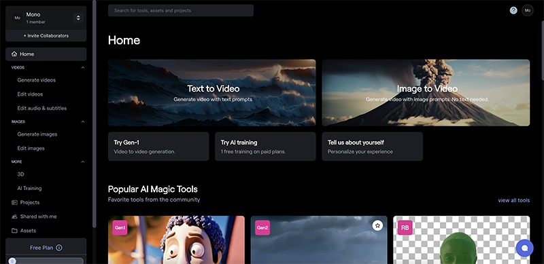The height and width of the screenshot is (264, 544).
Task: Click the Projects icon in sidebar
Action: tap(14, 202)
